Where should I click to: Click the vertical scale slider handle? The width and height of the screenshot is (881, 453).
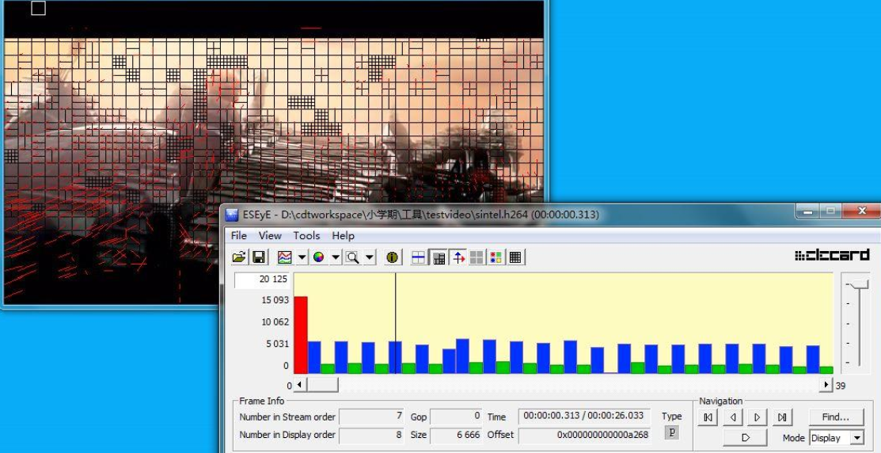point(859,284)
